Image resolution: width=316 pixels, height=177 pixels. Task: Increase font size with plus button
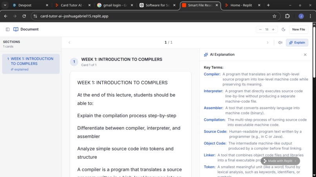pos(273,29)
